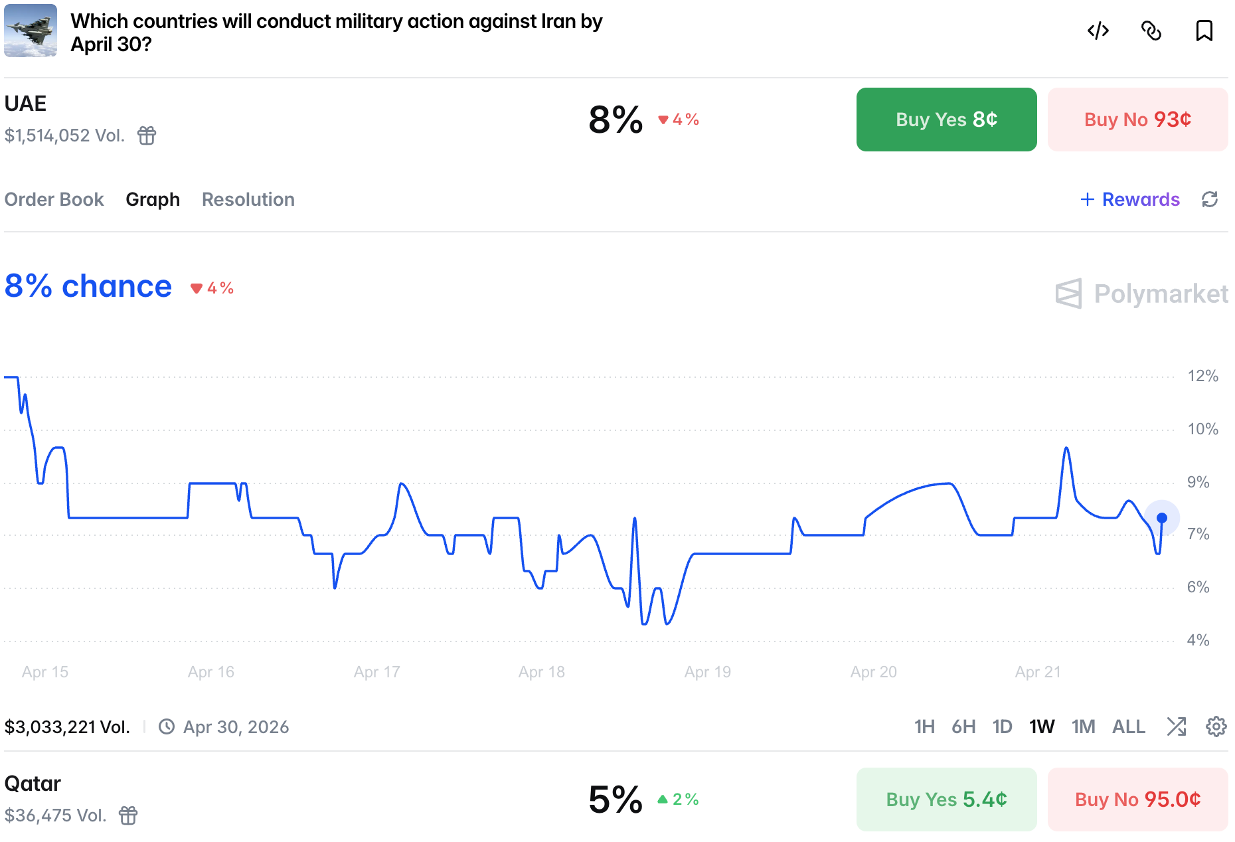Refresh the order book data

(1210, 199)
